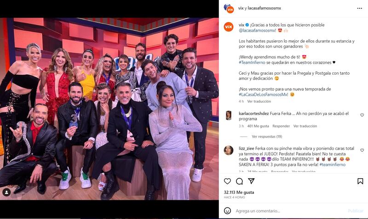368x219 pixels.
Task: Expand Ver respuestas (19) replies
Action: click(x=267, y=137)
